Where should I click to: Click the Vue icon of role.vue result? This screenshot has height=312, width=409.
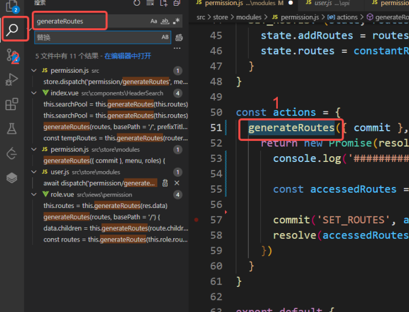pyautogui.click(x=45, y=194)
